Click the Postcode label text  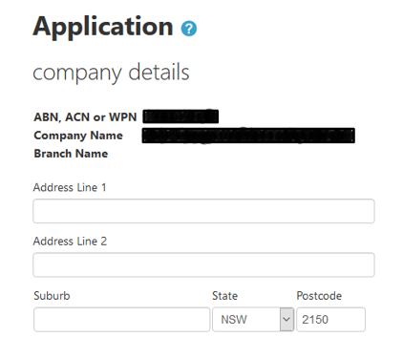(319, 296)
